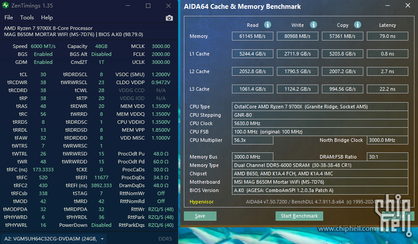The image size is (418, 244).
Task: Click the RttParkDqs value RZQ/6 (40)
Action: coord(161,225)
